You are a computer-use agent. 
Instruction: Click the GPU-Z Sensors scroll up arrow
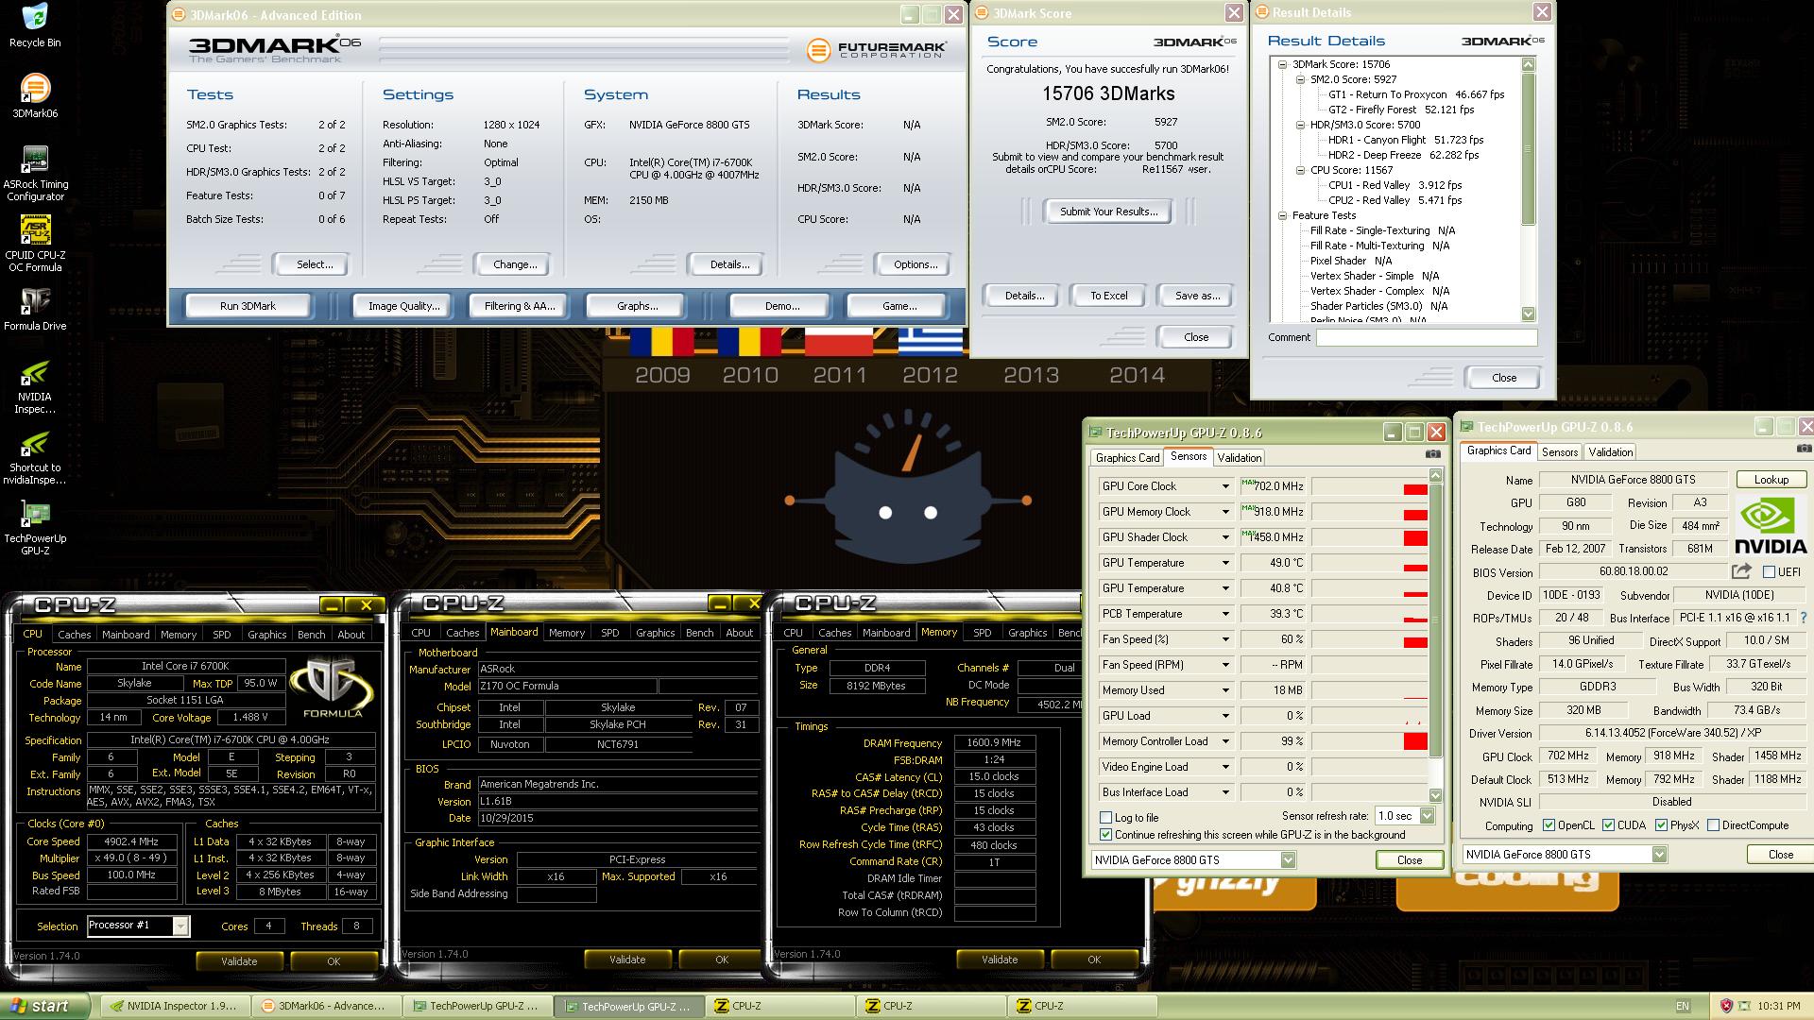1435,476
